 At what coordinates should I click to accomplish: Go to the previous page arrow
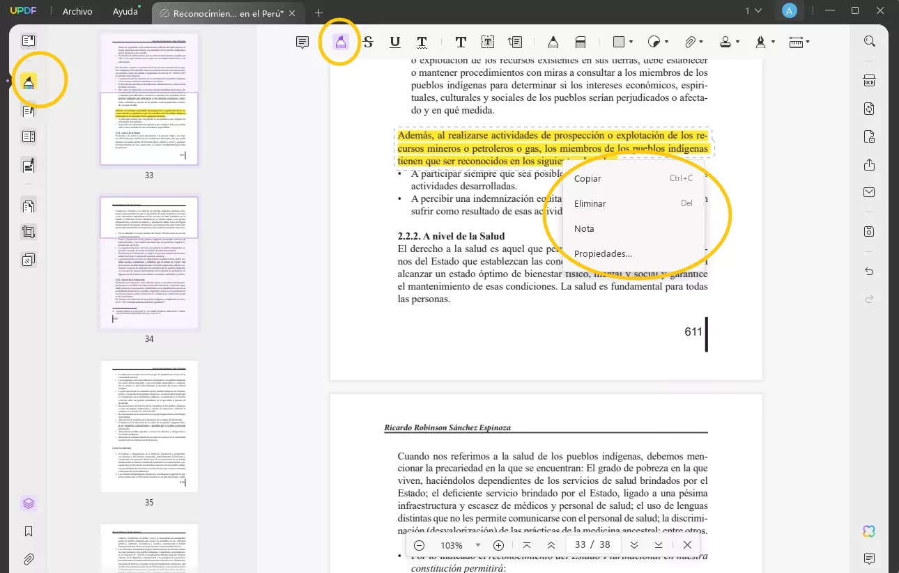551,545
